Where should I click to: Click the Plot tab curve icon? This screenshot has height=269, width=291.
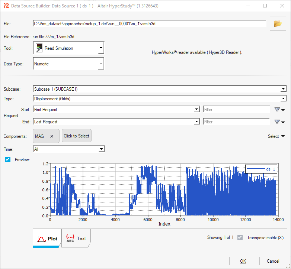coord(41,239)
